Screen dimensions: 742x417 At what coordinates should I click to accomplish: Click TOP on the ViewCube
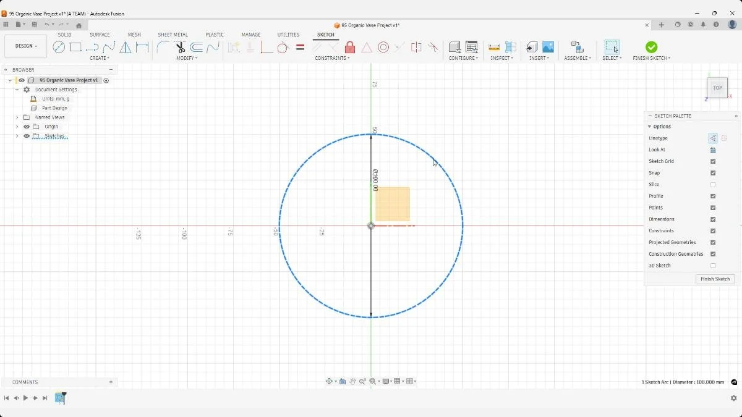[x=717, y=88]
